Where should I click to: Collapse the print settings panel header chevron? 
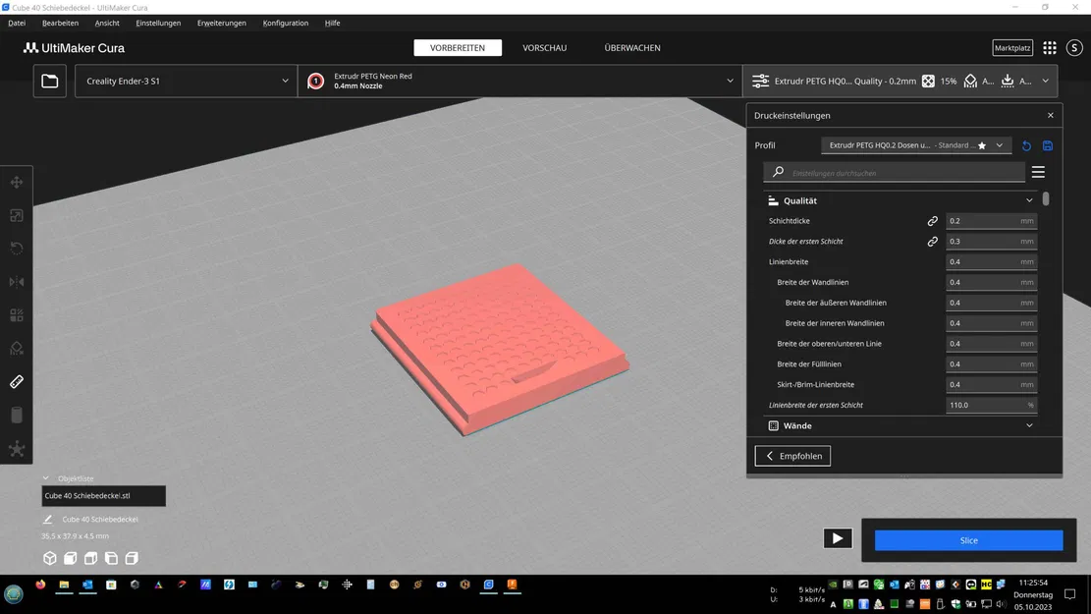tap(1045, 81)
